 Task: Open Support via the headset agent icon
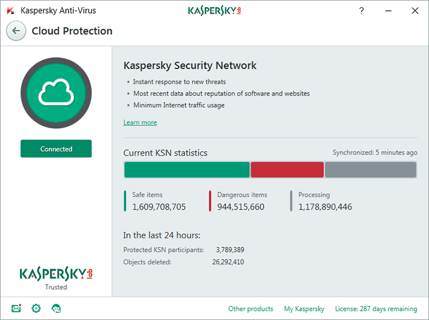point(56,309)
